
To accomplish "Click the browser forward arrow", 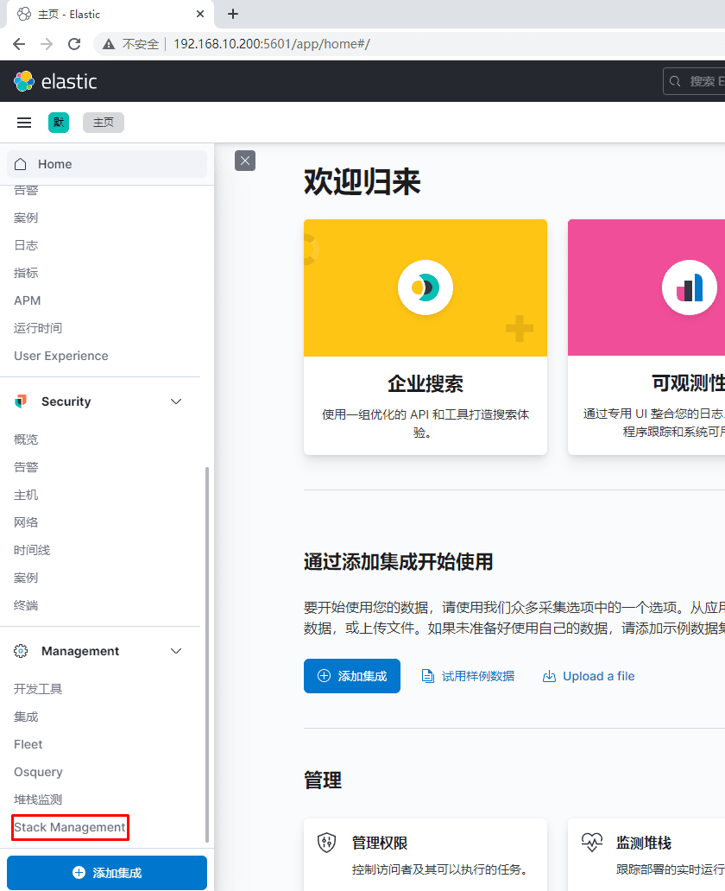I will coord(47,44).
